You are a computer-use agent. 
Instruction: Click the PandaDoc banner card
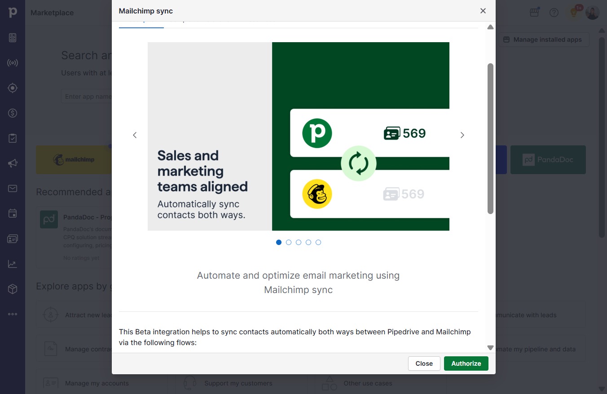(x=548, y=160)
